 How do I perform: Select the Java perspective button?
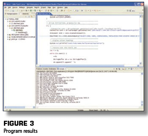click(x=132, y=11)
